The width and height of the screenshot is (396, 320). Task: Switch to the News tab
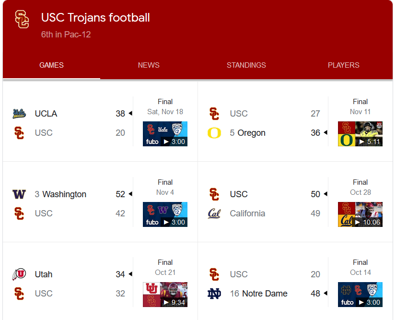pos(149,65)
